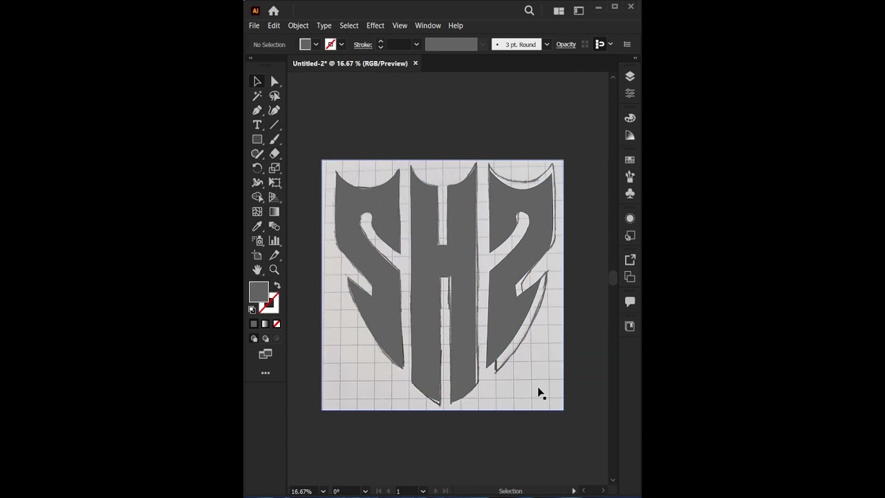Image resolution: width=885 pixels, height=498 pixels.
Task: Choose the Gradient tool
Action: pos(274,212)
